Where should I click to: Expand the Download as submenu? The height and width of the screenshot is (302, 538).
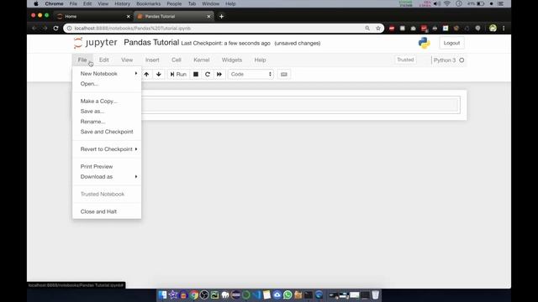107,177
